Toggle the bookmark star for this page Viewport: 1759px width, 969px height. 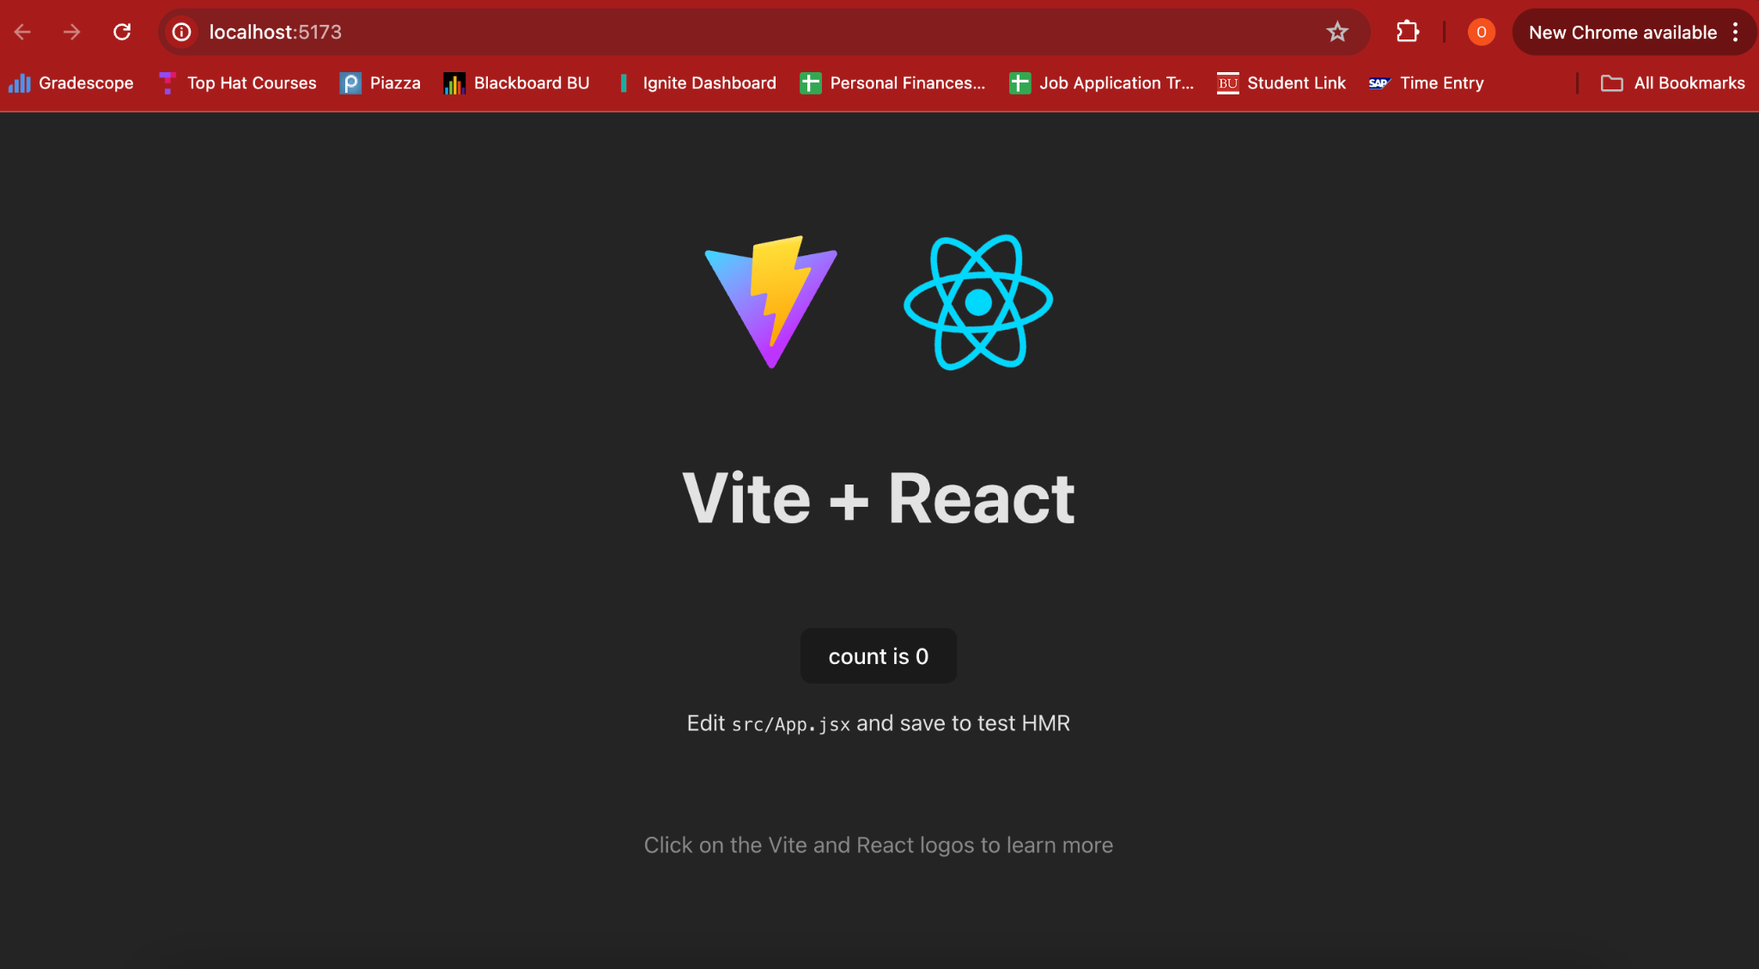click(x=1336, y=31)
